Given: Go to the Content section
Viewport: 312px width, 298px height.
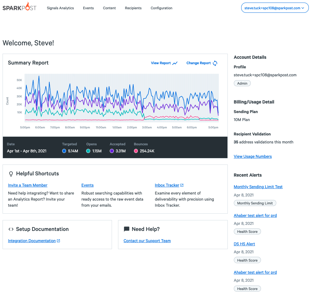Looking at the screenshot, I should tap(109, 8).
